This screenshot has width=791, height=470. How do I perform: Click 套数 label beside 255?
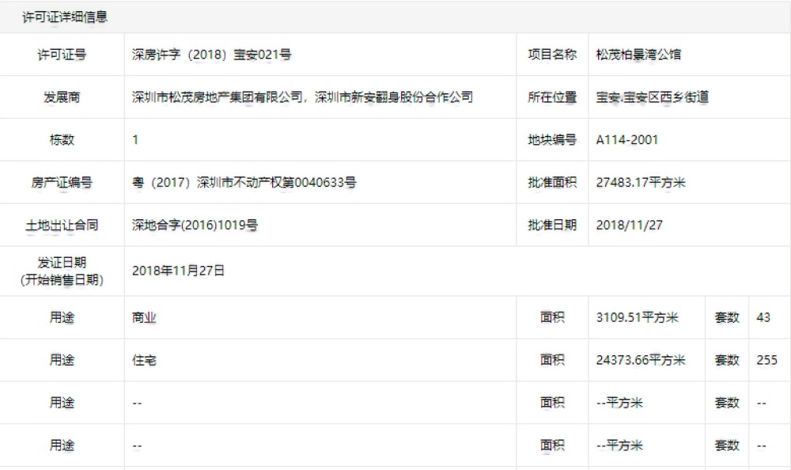click(727, 360)
